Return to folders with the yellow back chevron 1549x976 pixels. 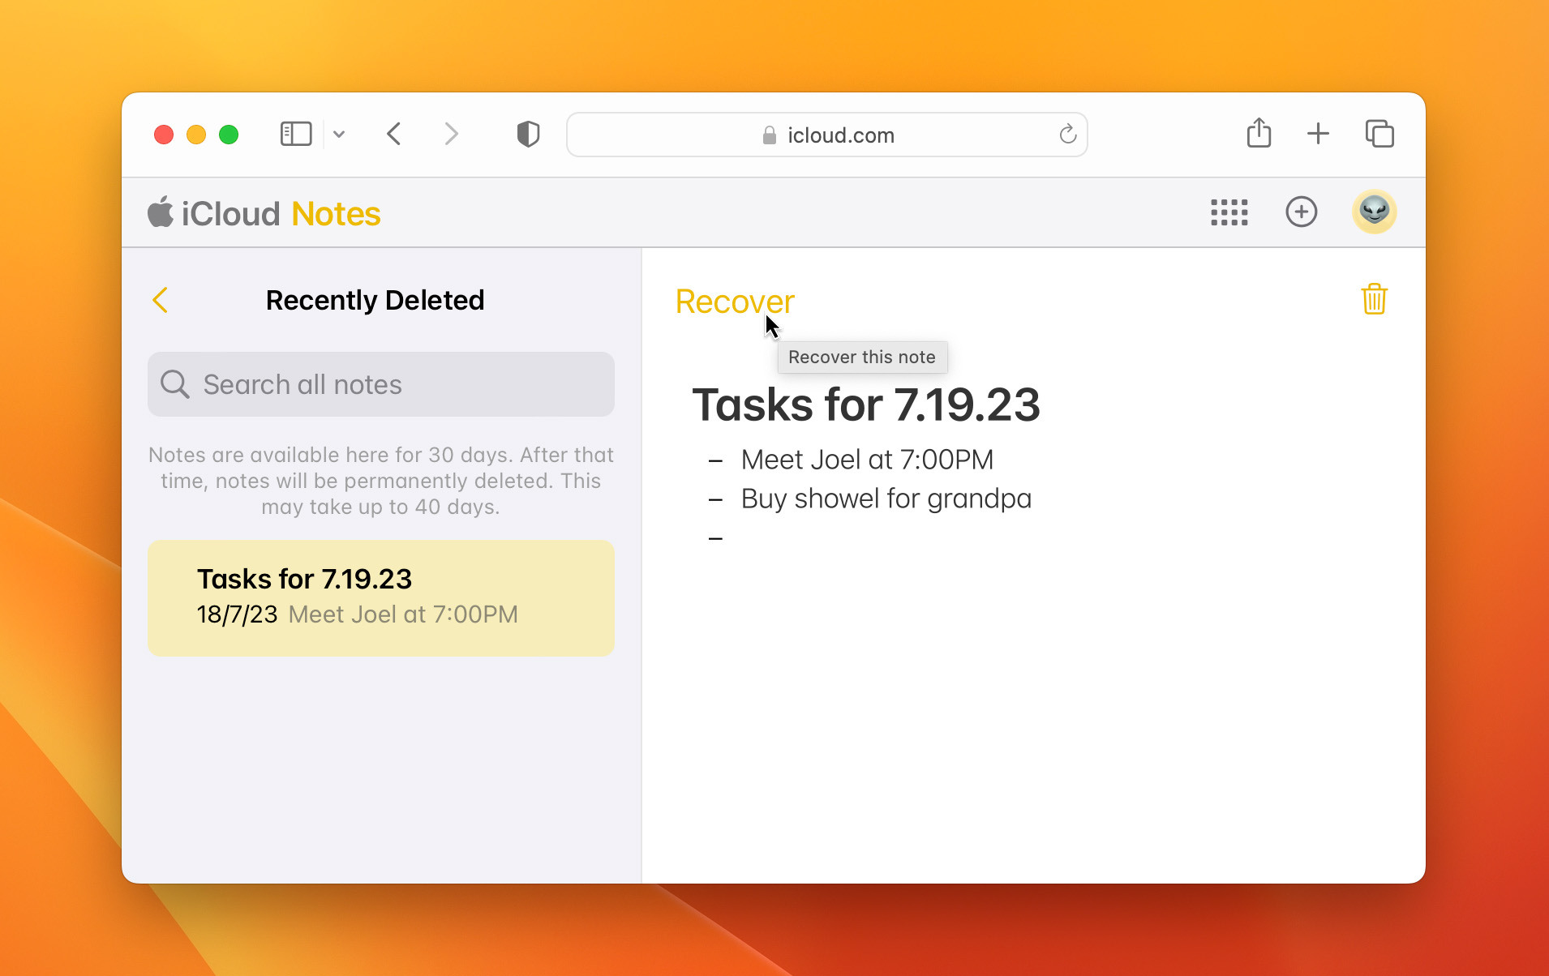click(x=161, y=300)
